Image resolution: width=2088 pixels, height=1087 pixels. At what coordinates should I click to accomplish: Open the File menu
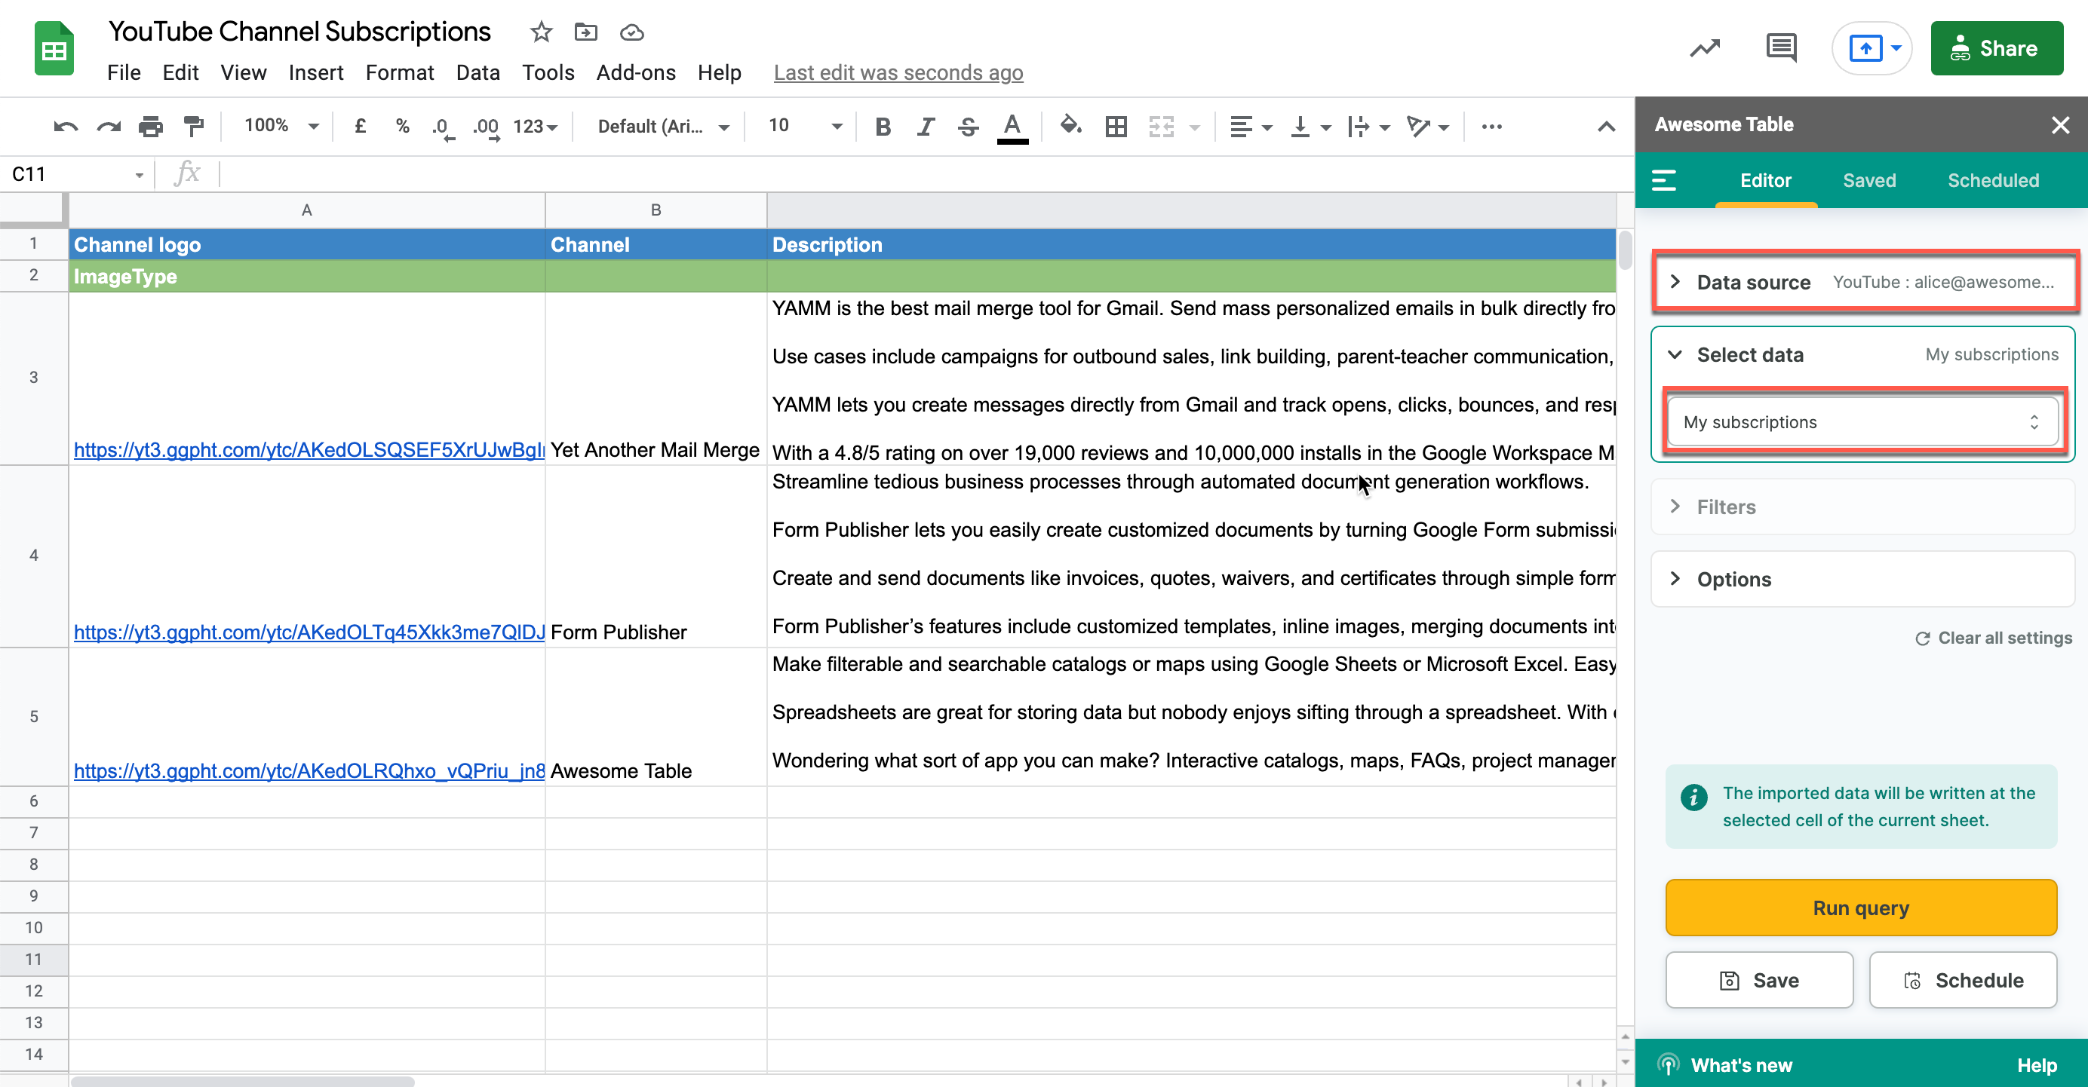124,73
